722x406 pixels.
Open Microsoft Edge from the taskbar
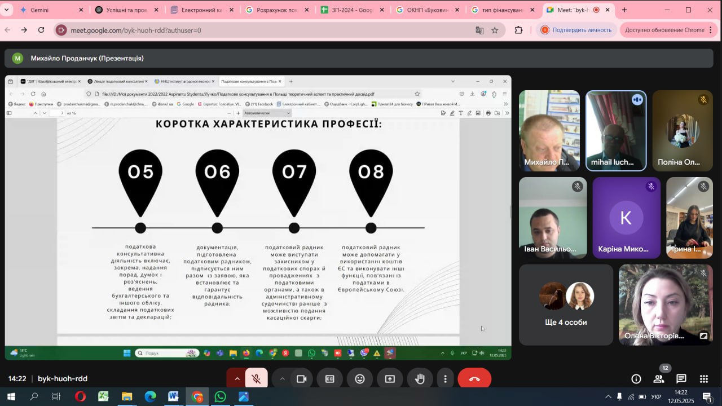coord(150,396)
